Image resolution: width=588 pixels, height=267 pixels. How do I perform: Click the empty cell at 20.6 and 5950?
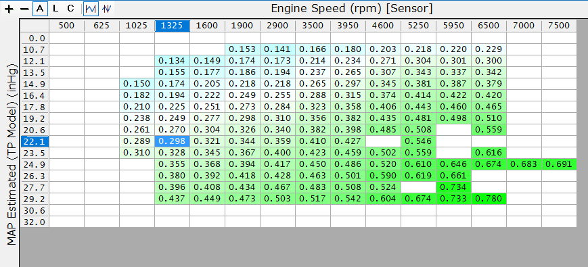[x=454, y=130]
